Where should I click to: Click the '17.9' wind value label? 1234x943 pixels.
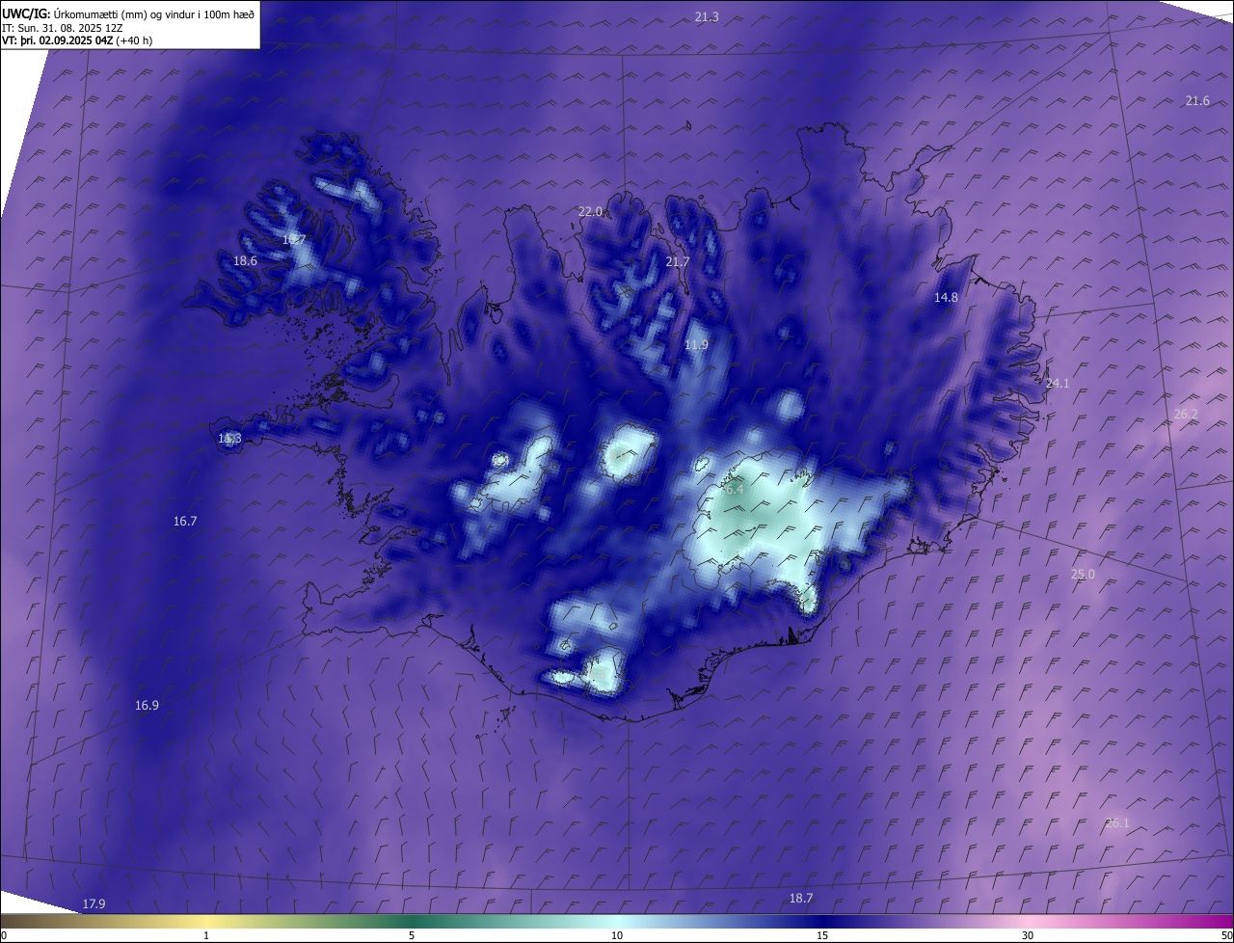tap(94, 904)
